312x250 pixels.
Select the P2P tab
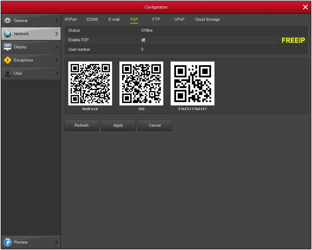(x=134, y=19)
